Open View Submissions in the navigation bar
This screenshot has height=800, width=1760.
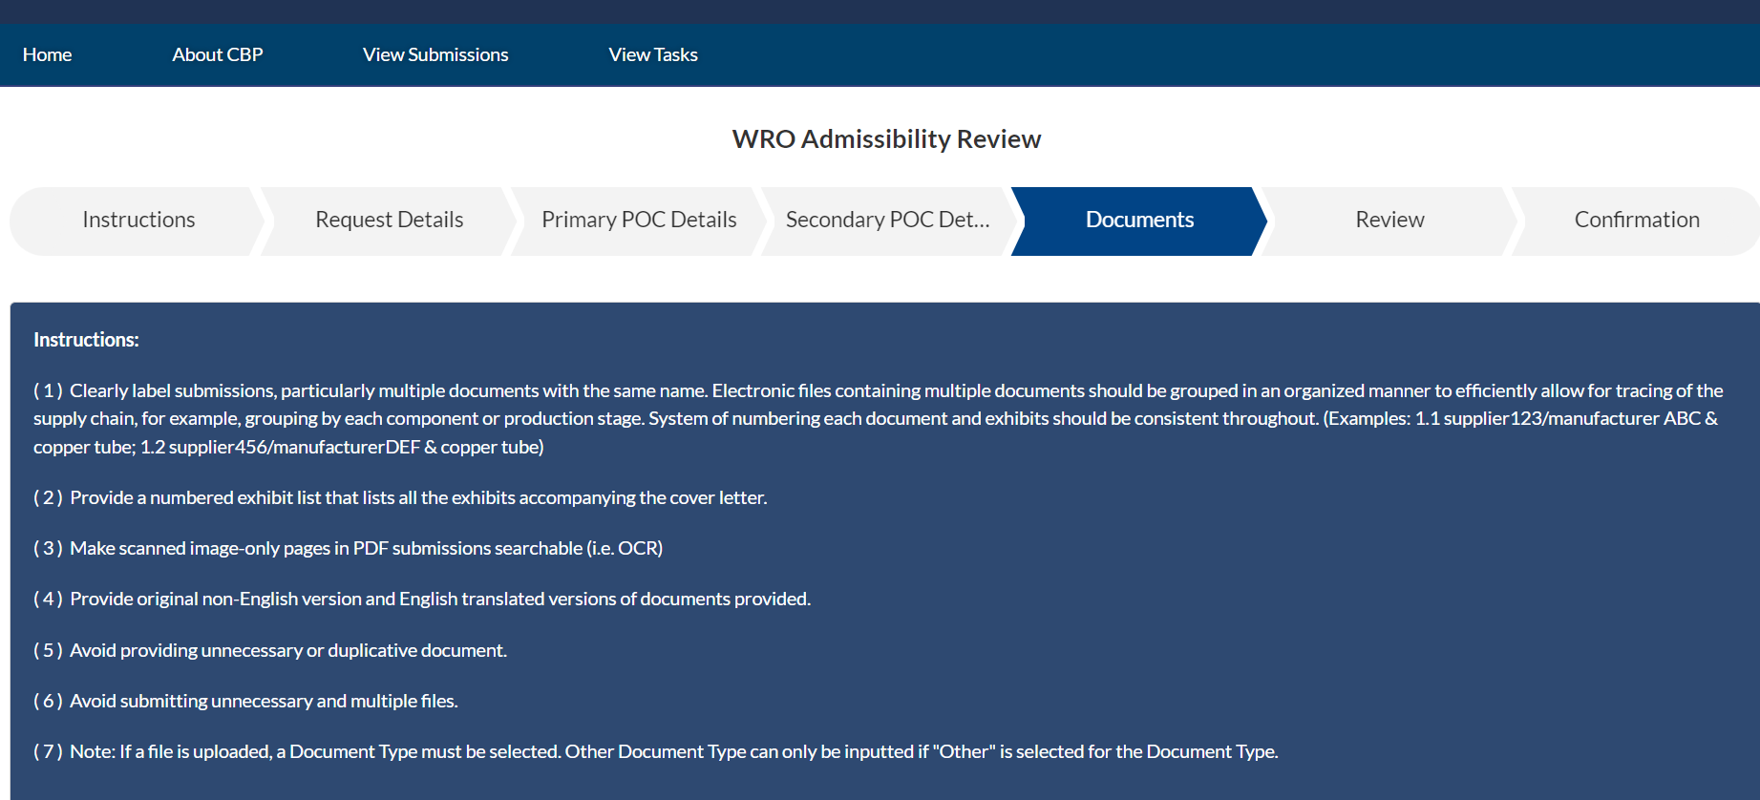435,54
